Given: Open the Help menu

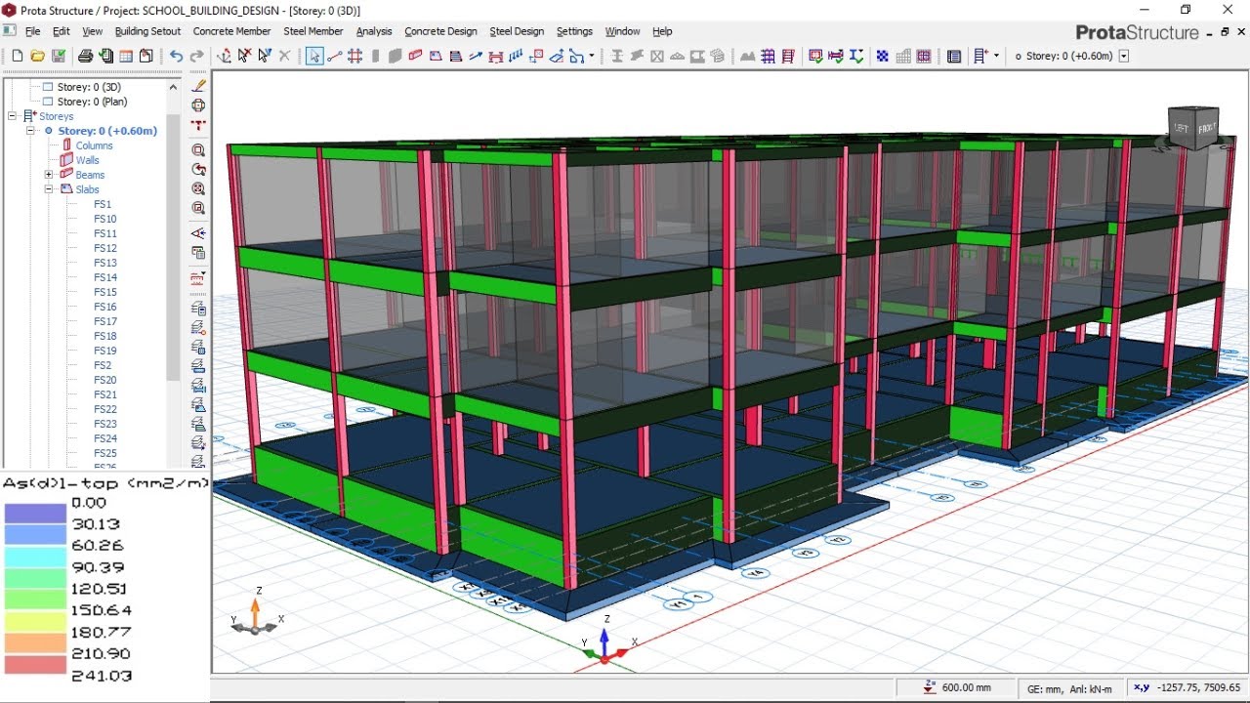Looking at the screenshot, I should [x=662, y=31].
